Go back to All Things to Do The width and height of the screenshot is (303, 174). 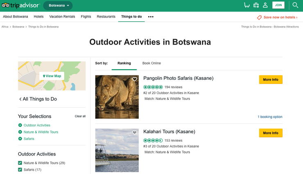[x=38, y=99]
